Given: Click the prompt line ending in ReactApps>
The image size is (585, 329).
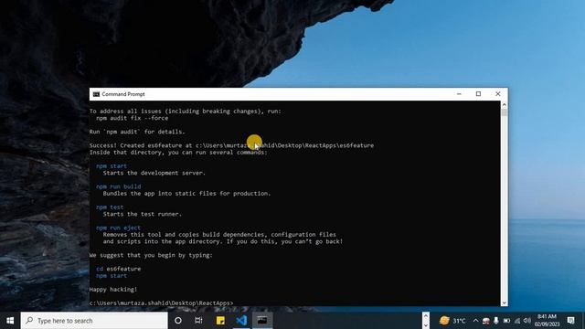Looking at the screenshot, I should tap(161, 302).
